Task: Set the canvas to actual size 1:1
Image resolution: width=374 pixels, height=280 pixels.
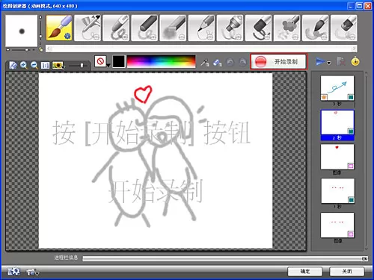Action: click(45, 66)
